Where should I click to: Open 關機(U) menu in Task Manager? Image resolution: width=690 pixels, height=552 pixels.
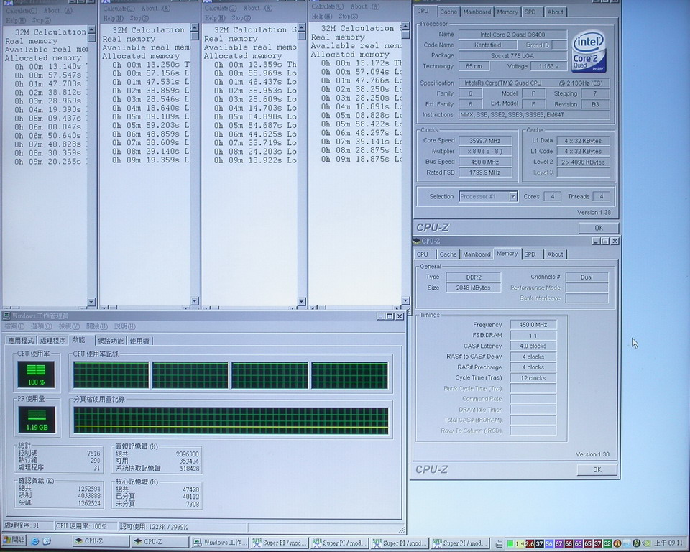97,326
